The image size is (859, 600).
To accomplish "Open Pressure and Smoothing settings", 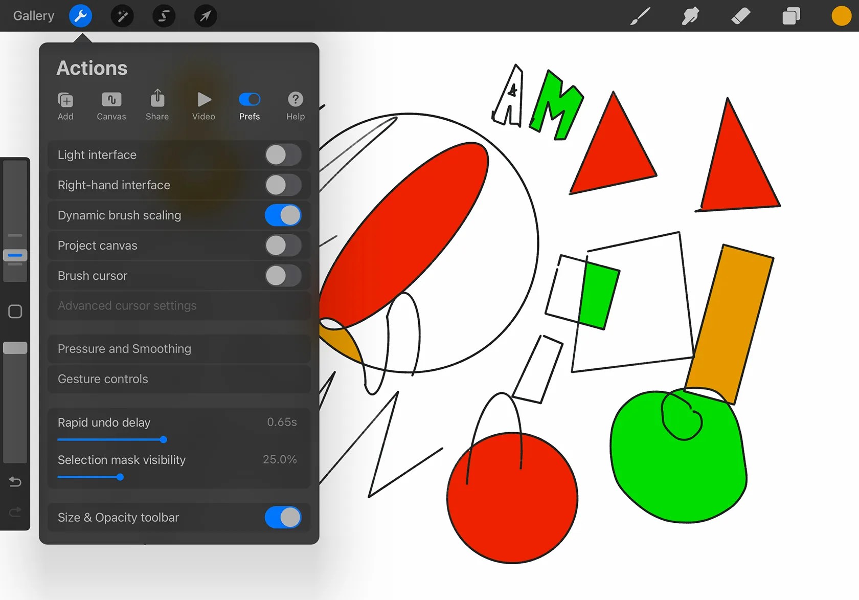I will (179, 349).
